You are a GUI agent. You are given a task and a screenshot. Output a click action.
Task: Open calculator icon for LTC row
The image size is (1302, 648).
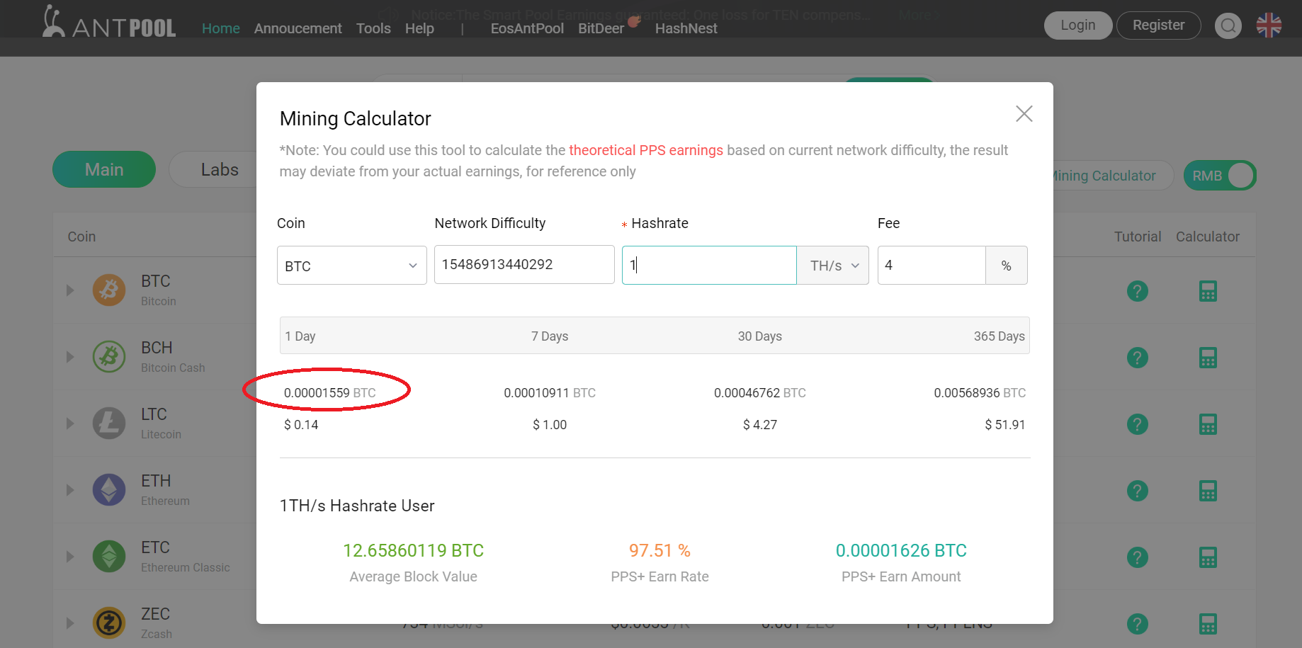[x=1208, y=424]
